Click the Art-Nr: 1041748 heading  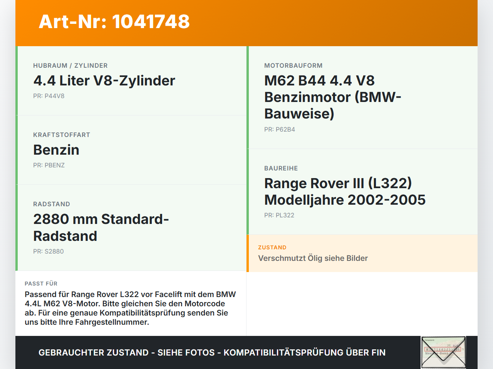[x=114, y=22]
